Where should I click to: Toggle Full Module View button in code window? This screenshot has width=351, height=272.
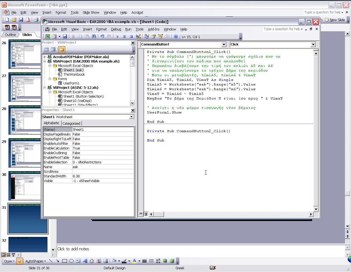point(146,214)
